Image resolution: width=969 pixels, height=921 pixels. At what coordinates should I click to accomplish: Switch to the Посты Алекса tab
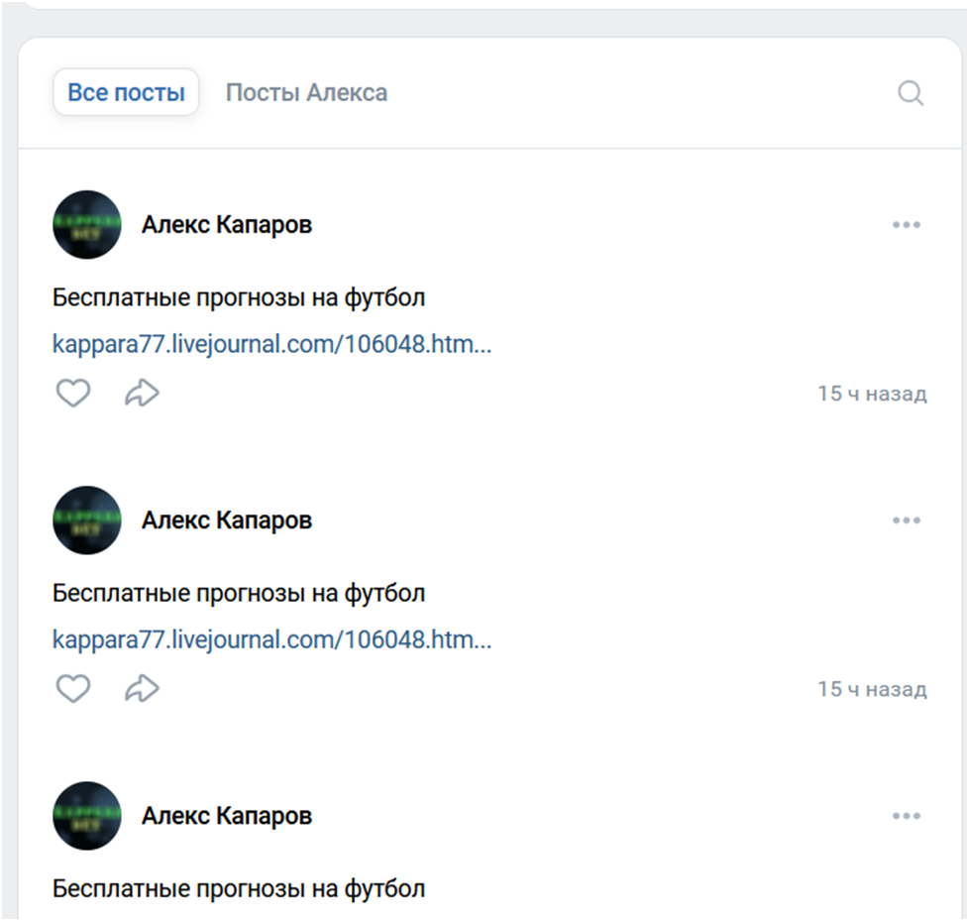click(x=307, y=92)
